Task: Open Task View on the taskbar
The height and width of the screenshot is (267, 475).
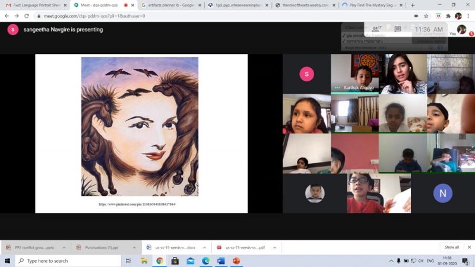Action: pos(128,260)
